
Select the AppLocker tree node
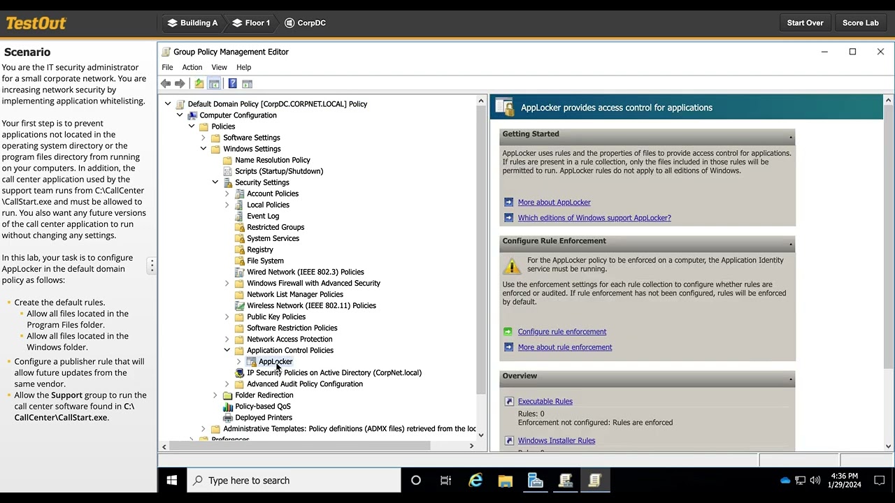275,361
